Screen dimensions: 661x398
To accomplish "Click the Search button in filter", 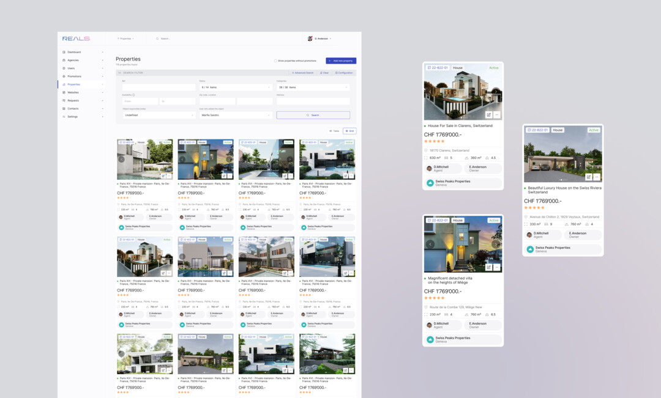I will click(313, 115).
